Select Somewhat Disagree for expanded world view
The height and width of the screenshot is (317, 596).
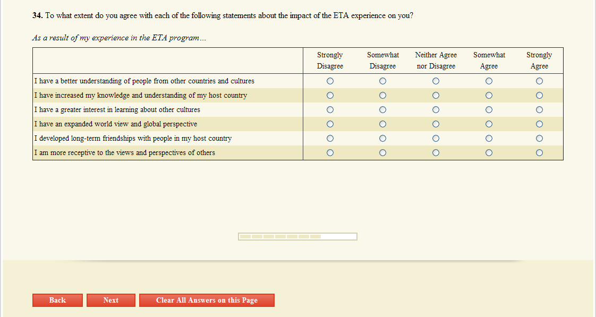[x=382, y=124]
